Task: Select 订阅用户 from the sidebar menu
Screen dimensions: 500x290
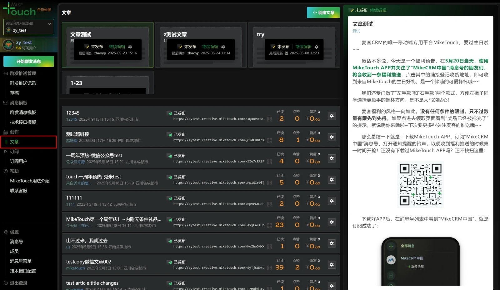Action: click(18, 161)
